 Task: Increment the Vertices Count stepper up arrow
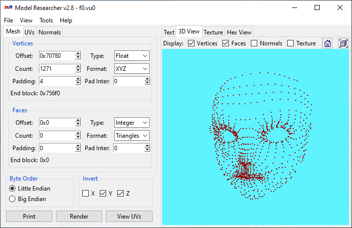coord(78,66)
